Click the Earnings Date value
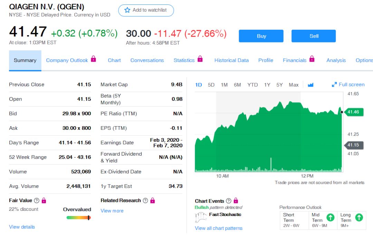This screenshot has width=373, height=236. click(x=166, y=142)
